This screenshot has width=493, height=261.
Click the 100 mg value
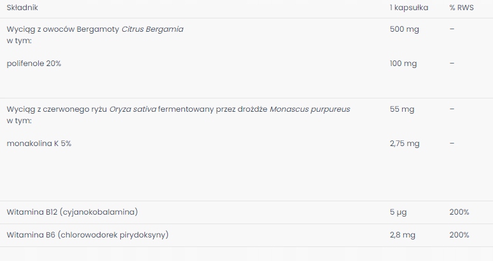coord(403,64)
